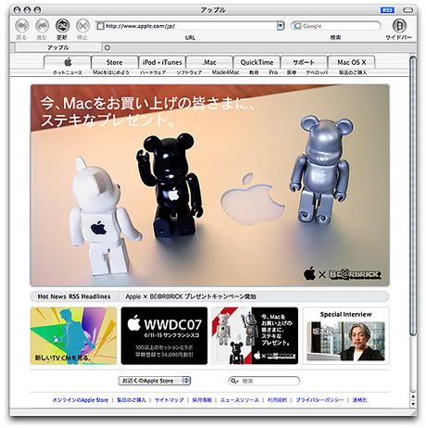Viewport: 426px width, 428px height.
Task: Click the 製品のご購入 subnav link
Action: (353, 72)
